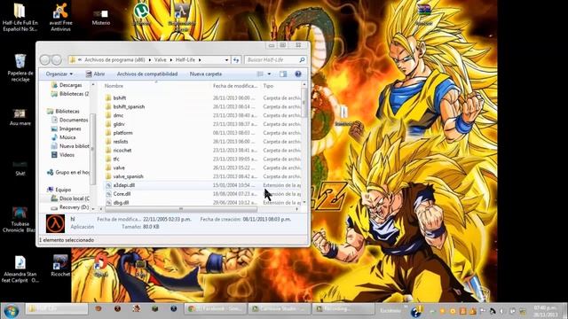Click the hl lambda application icon in details pane
The image size is (568, 319).
coord(55,223)
